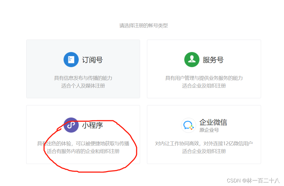Select the 企业微信 account type card

point(204,134)
